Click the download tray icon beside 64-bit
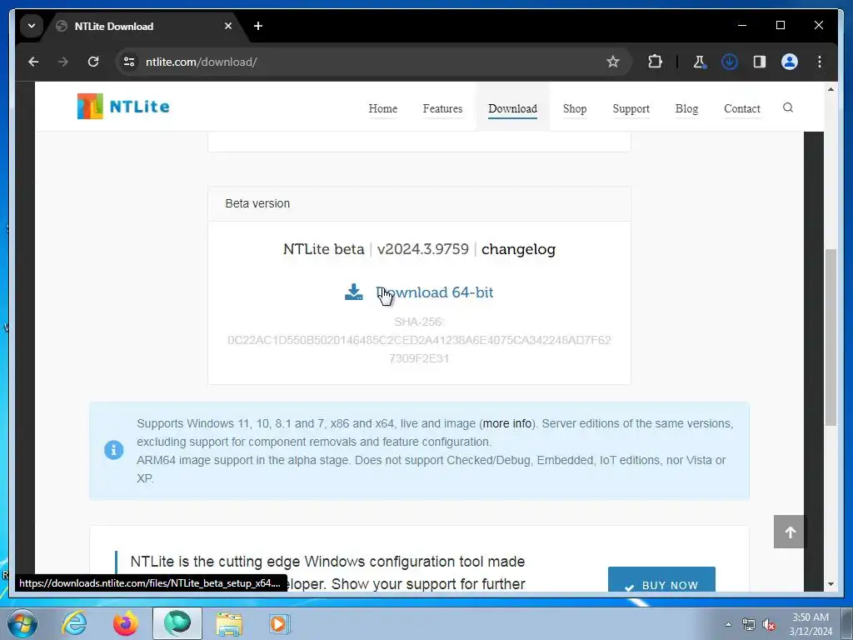Image resolution: width=853 pixels, height=640 pixels. pyautogui.click(x=353, y=292)
